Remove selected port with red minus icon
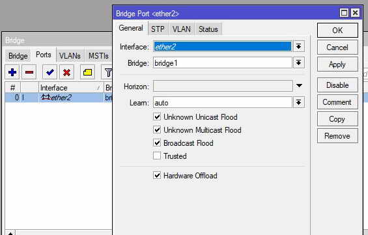This screenshot has height=235, width=368. (x=29, y=72)
